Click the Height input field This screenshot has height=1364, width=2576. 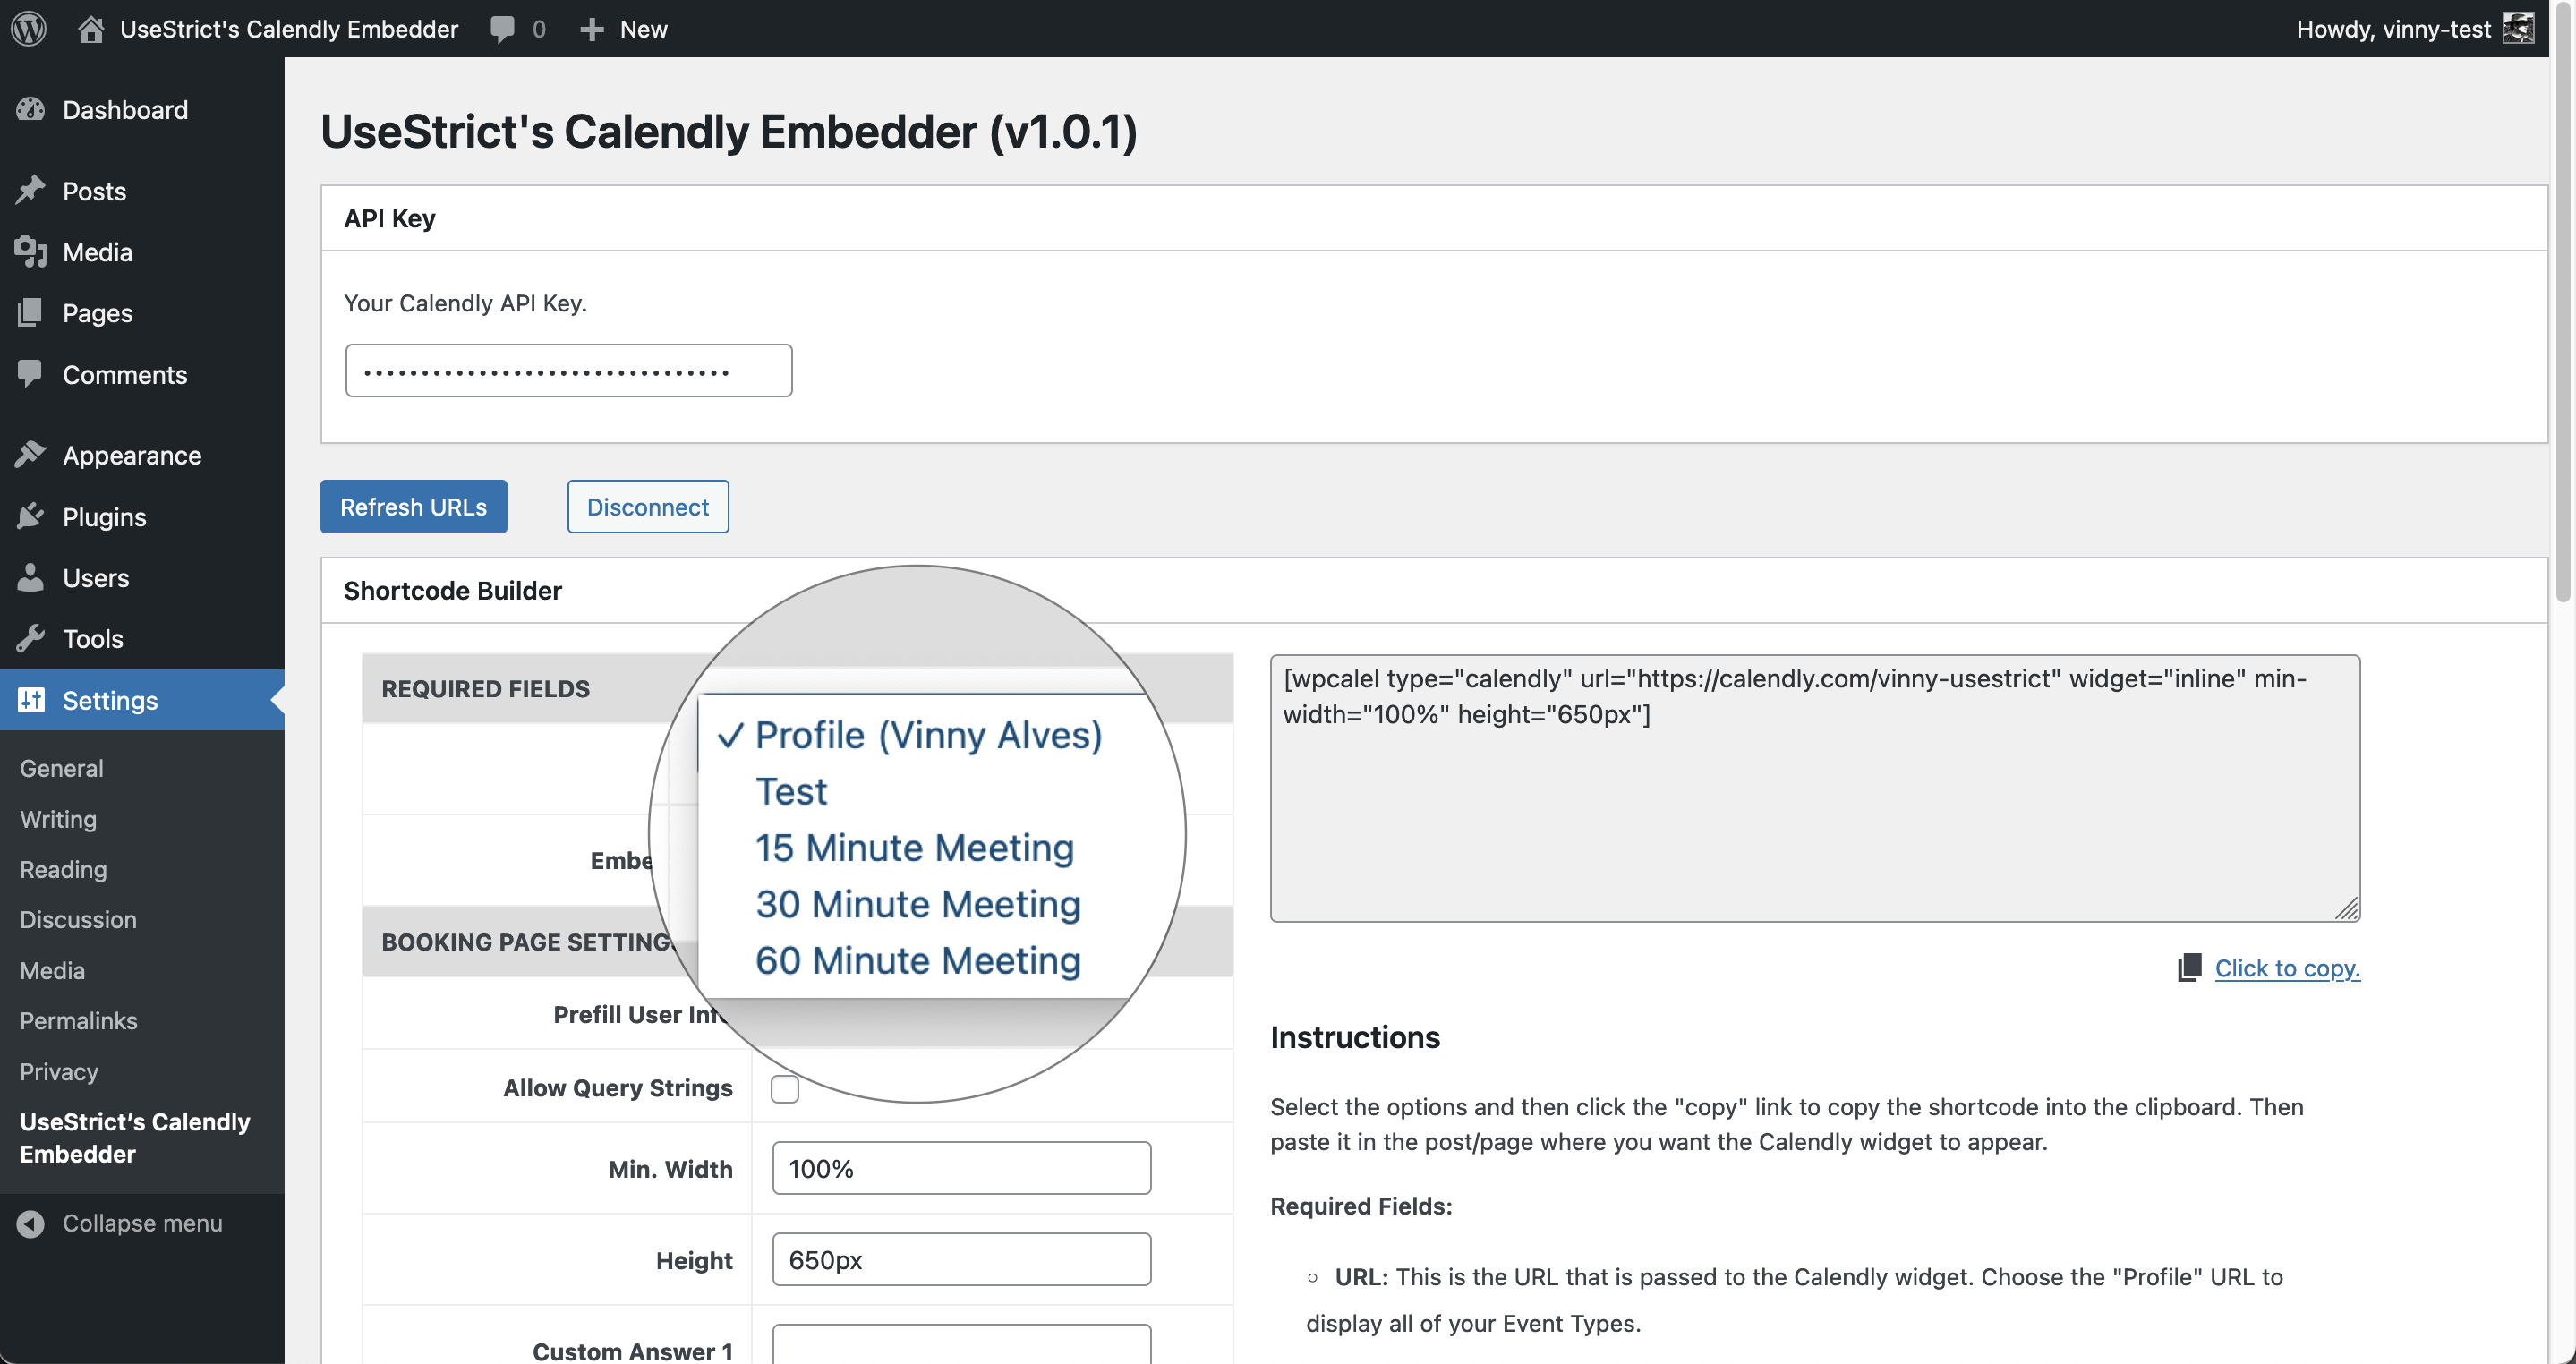(x=961, y=1259)
